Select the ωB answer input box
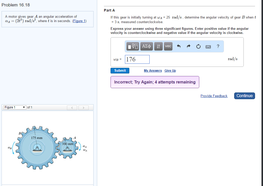Viewport: 263px width, 186px height. [137, 59]
